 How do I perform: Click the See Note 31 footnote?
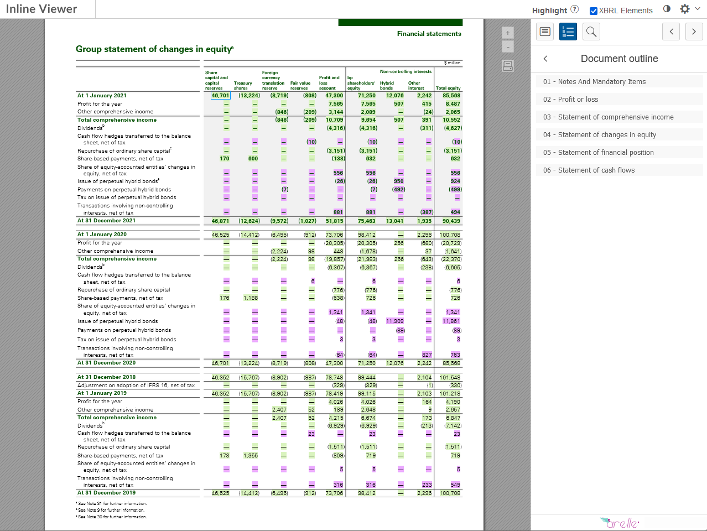coord(112,504)
